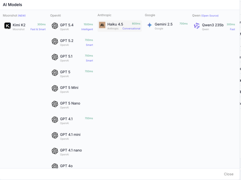Select the GPT 5.4 OpenAI logo
The image size is (241, 180).
(55, 26)
